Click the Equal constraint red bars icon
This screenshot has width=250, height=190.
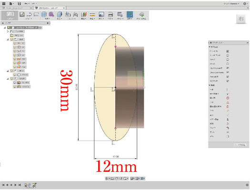tap(228, 132)
